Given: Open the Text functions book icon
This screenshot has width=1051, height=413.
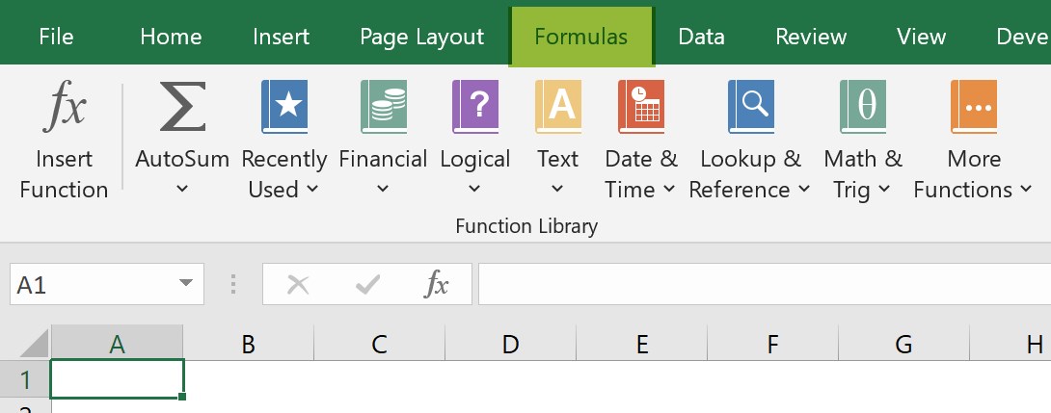Looking at the screenshot, I should click(557, 107).
